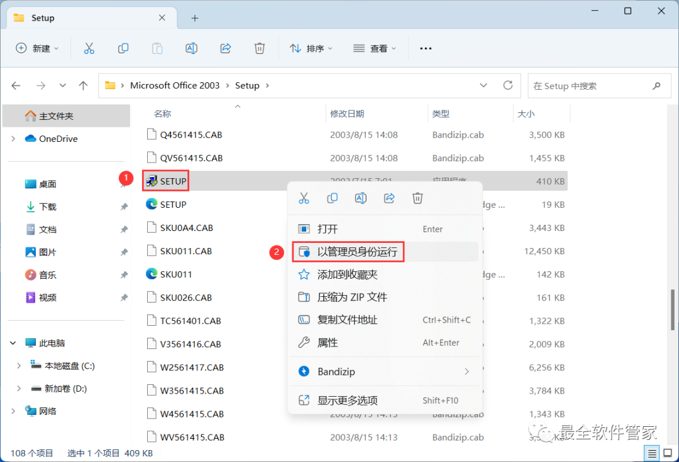The image size is (679, 462).
Task: Share via the context menu share icon
Action: (x=389, y=198)
